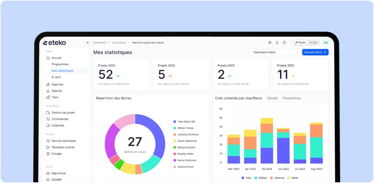Toggle Diane series in bar chart legend
Viewport: 374px width, 183px height.
point(293,178)
